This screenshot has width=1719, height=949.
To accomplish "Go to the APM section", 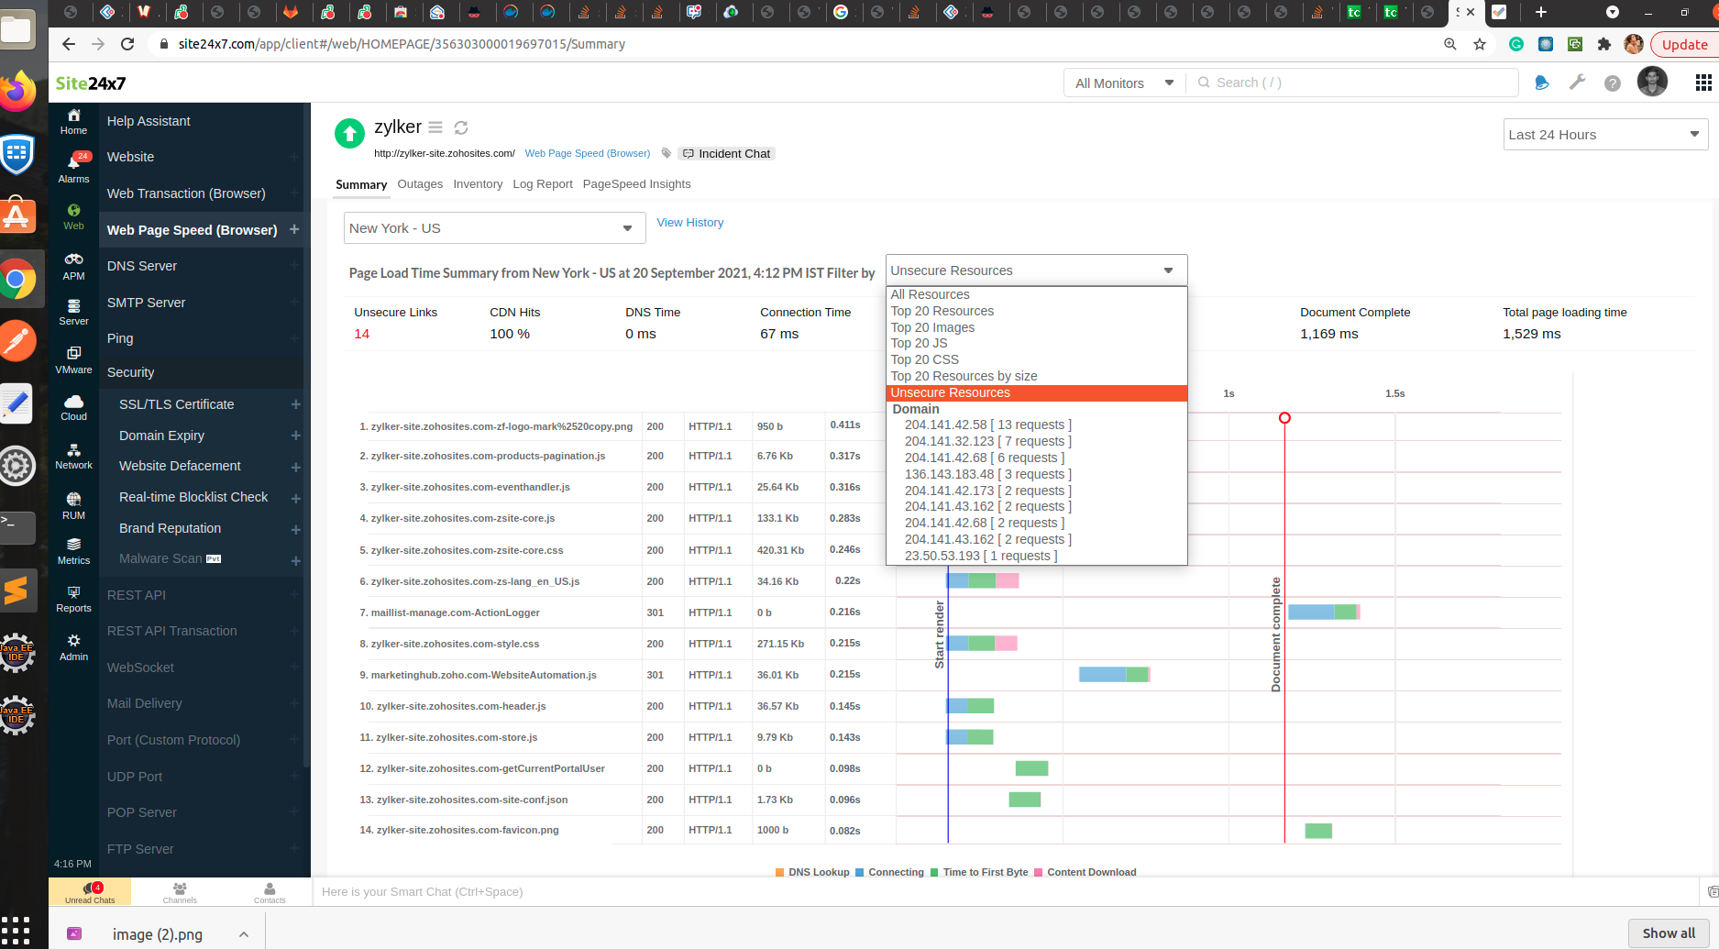I will pos(73,266).
